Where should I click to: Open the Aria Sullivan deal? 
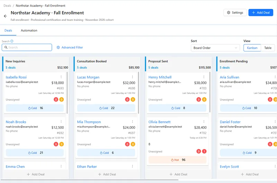tap(229, 77)
